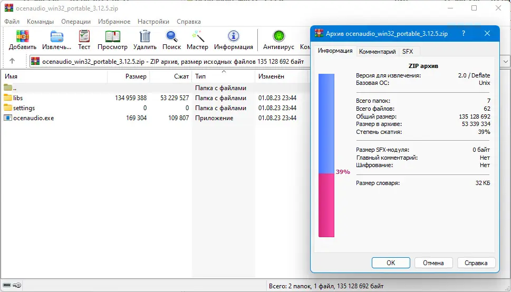The image size is (511, 292).
Task: Click the key icon in status bar
Action: (x=17, y=286)
